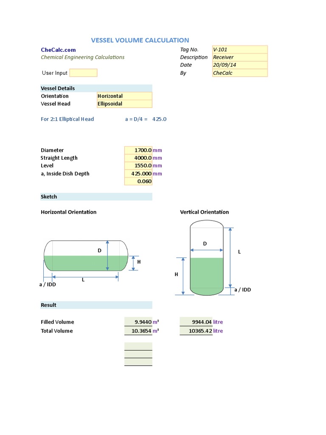This screenshot has width=326, height=435.
Task: Select the Straight Length value 4000.0
Action: pyautogui.click(x=138, y=158)
